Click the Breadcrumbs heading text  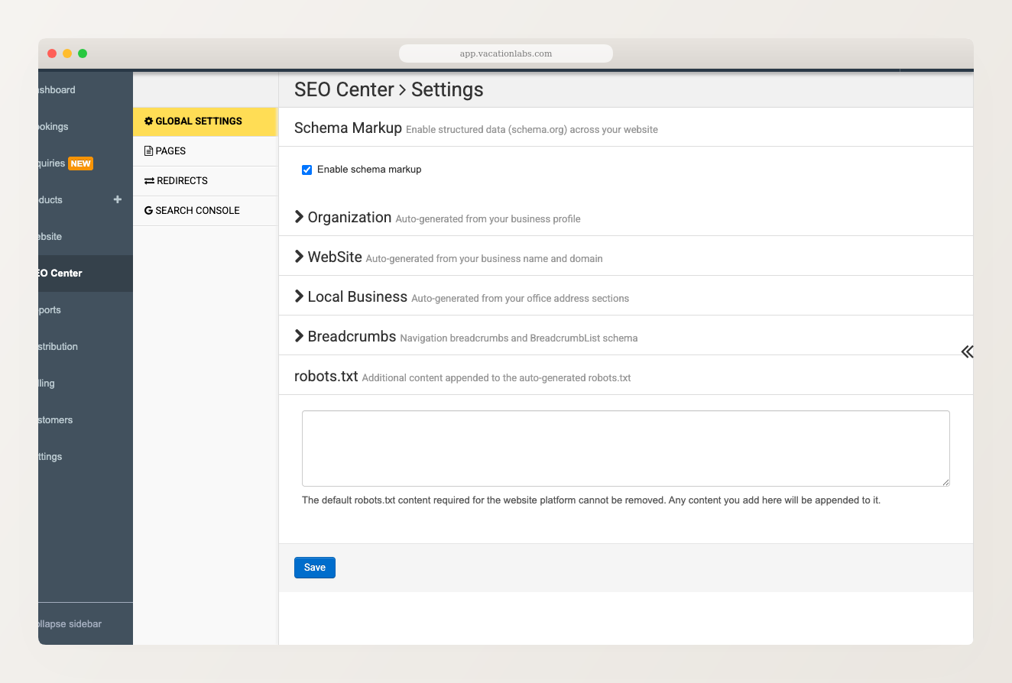pyautogui.click(x=352, y=336)
